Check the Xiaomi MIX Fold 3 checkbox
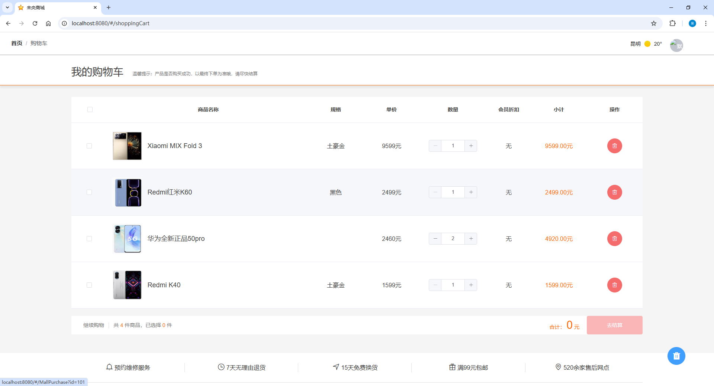Screen dimensions: 714x386 tap(89, 146)
